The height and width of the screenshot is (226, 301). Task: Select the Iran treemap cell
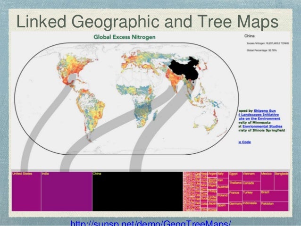tap(223, 181)
